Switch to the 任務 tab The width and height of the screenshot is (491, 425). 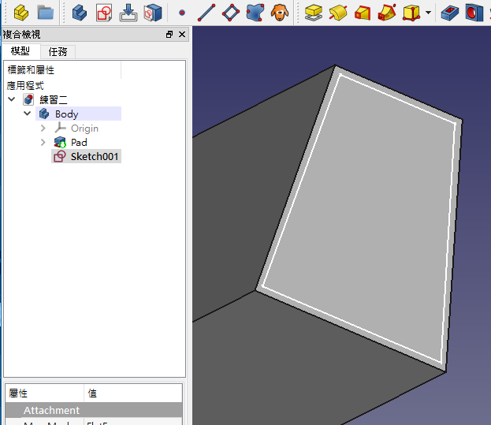58,52
